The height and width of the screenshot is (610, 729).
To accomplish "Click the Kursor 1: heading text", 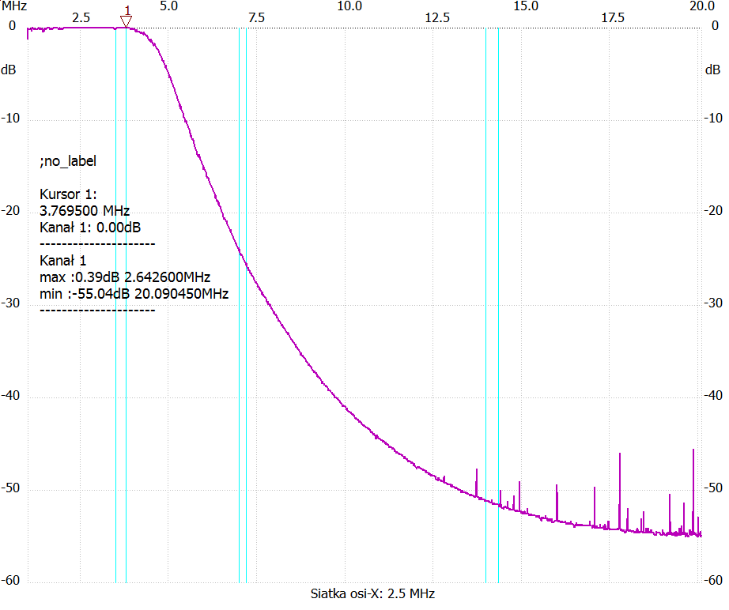I will (x=67, y=194).
